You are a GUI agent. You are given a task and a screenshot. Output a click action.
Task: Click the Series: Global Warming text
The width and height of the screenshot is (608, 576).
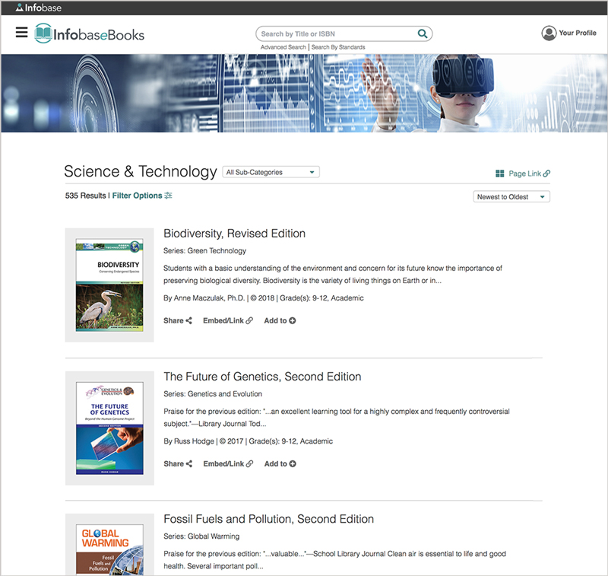(x=201, y=536)
